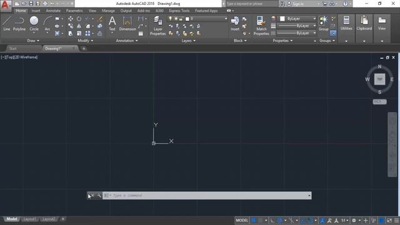Click the Group icon
This screenshot has height=225, width=400.
323,24
